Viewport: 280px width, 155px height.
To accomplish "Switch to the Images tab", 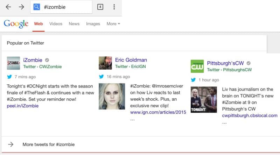I will 93,24.
